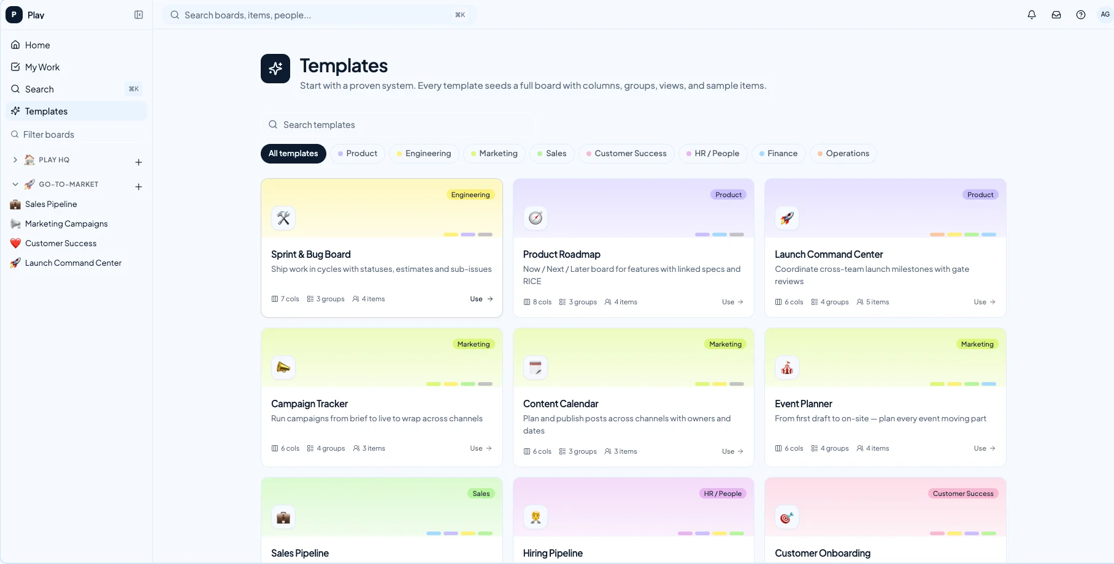Click the Sales Pipeline briefcase card icon
This screenshot has height=564, width=1114.
pos(283,517)
